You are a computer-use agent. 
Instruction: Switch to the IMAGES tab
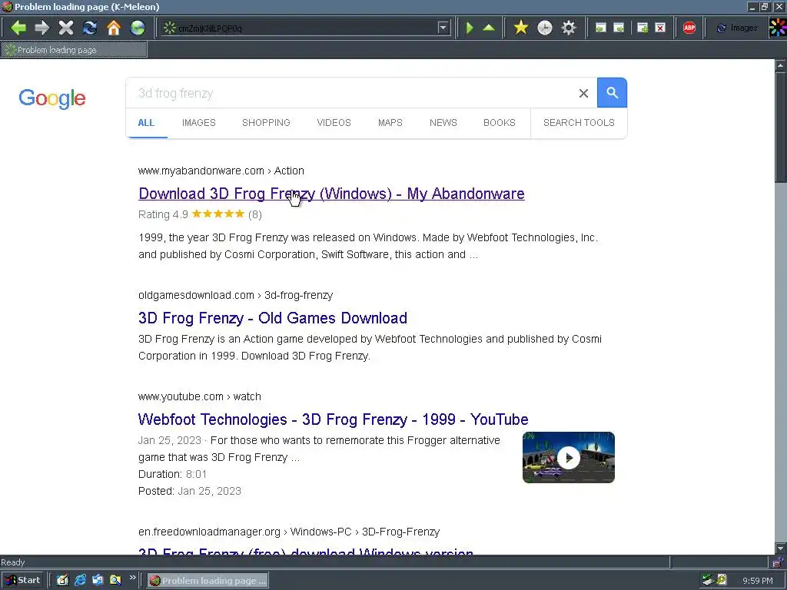click(x=199, y=123)
